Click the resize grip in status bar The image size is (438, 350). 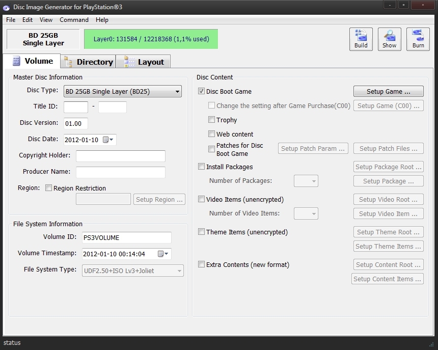[x=431, y=344]
